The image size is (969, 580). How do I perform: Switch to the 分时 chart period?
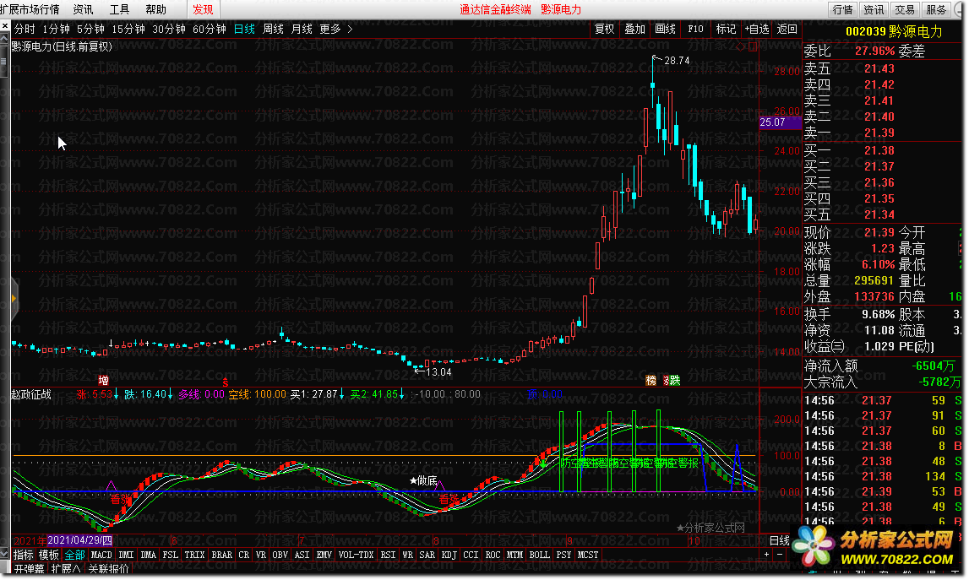(x=24, y=29)
